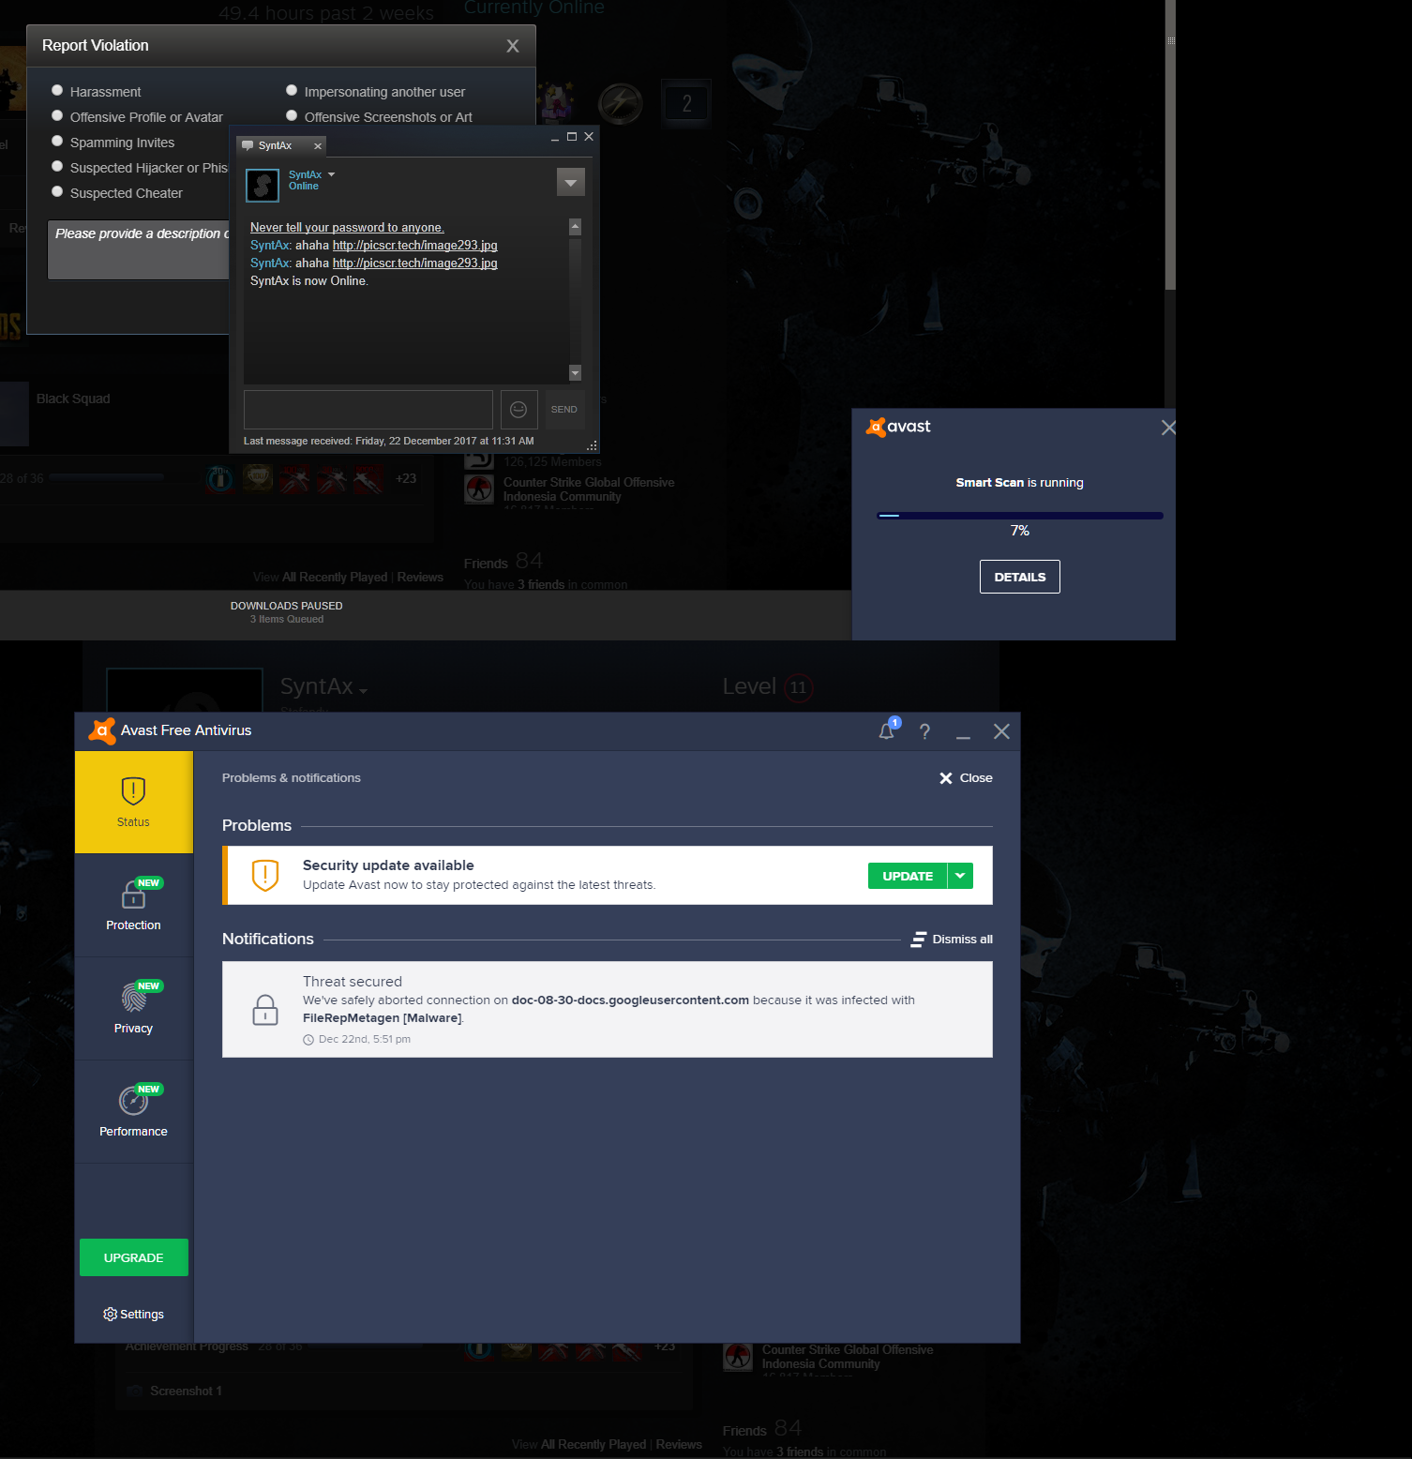Expand the chat options arrow button
Screen dimensions: 1412x1459
[x=570, y=182]
